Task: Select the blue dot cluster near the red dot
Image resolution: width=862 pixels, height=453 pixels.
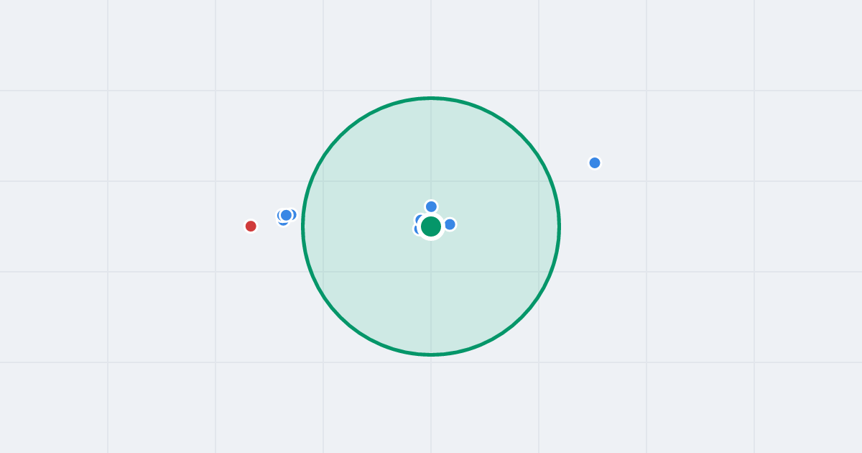Action: click(x=287, y=216)
